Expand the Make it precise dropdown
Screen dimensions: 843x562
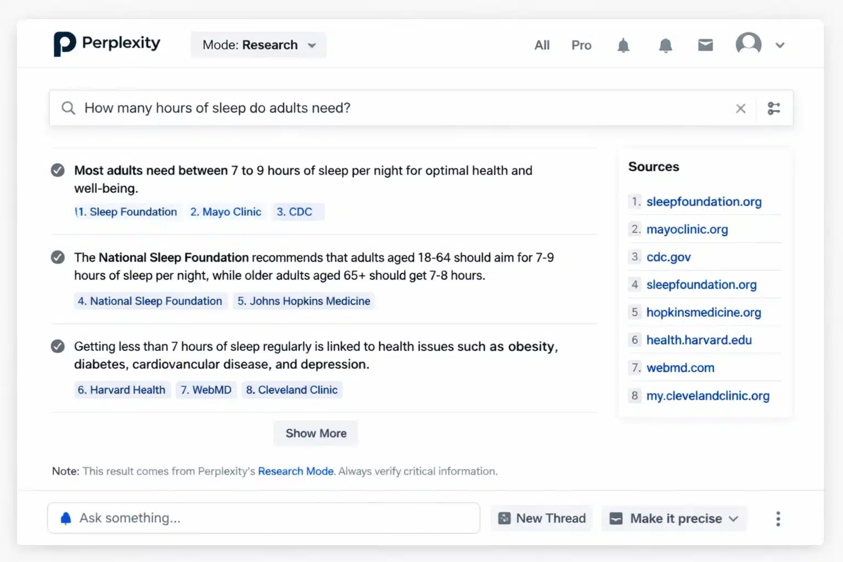click(674, 519)
